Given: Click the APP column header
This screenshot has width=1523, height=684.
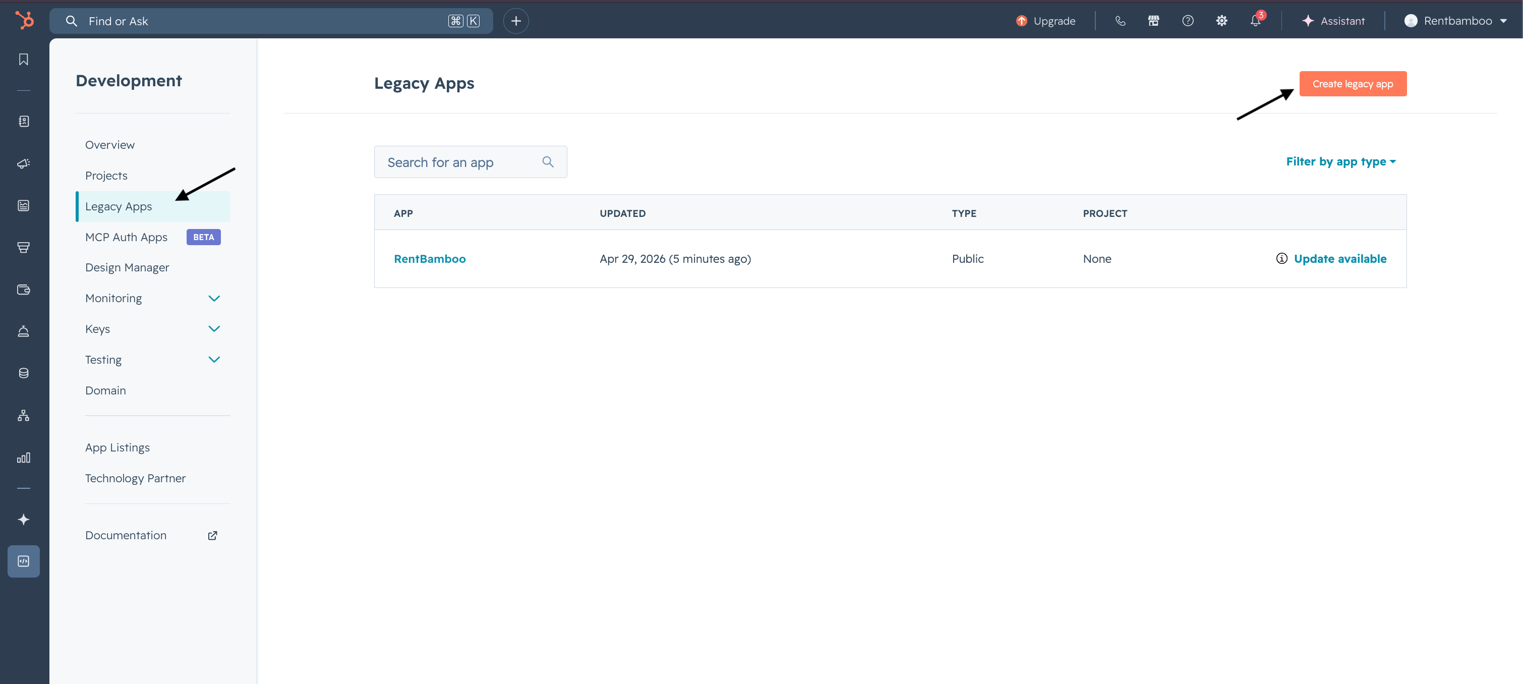Looking at the screenshot, I should point(403,213).
